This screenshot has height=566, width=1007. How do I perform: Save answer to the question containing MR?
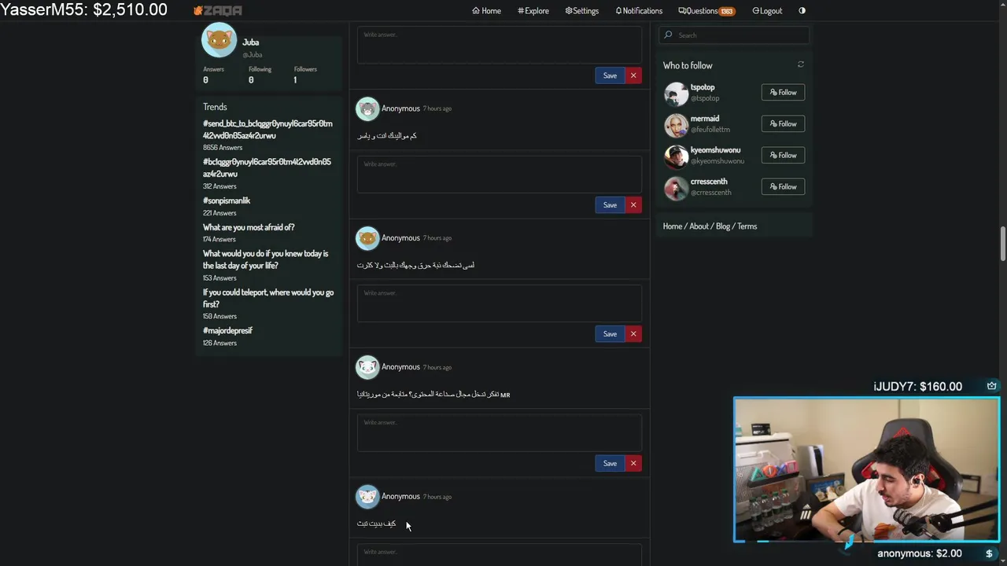[x=610, y=463]
